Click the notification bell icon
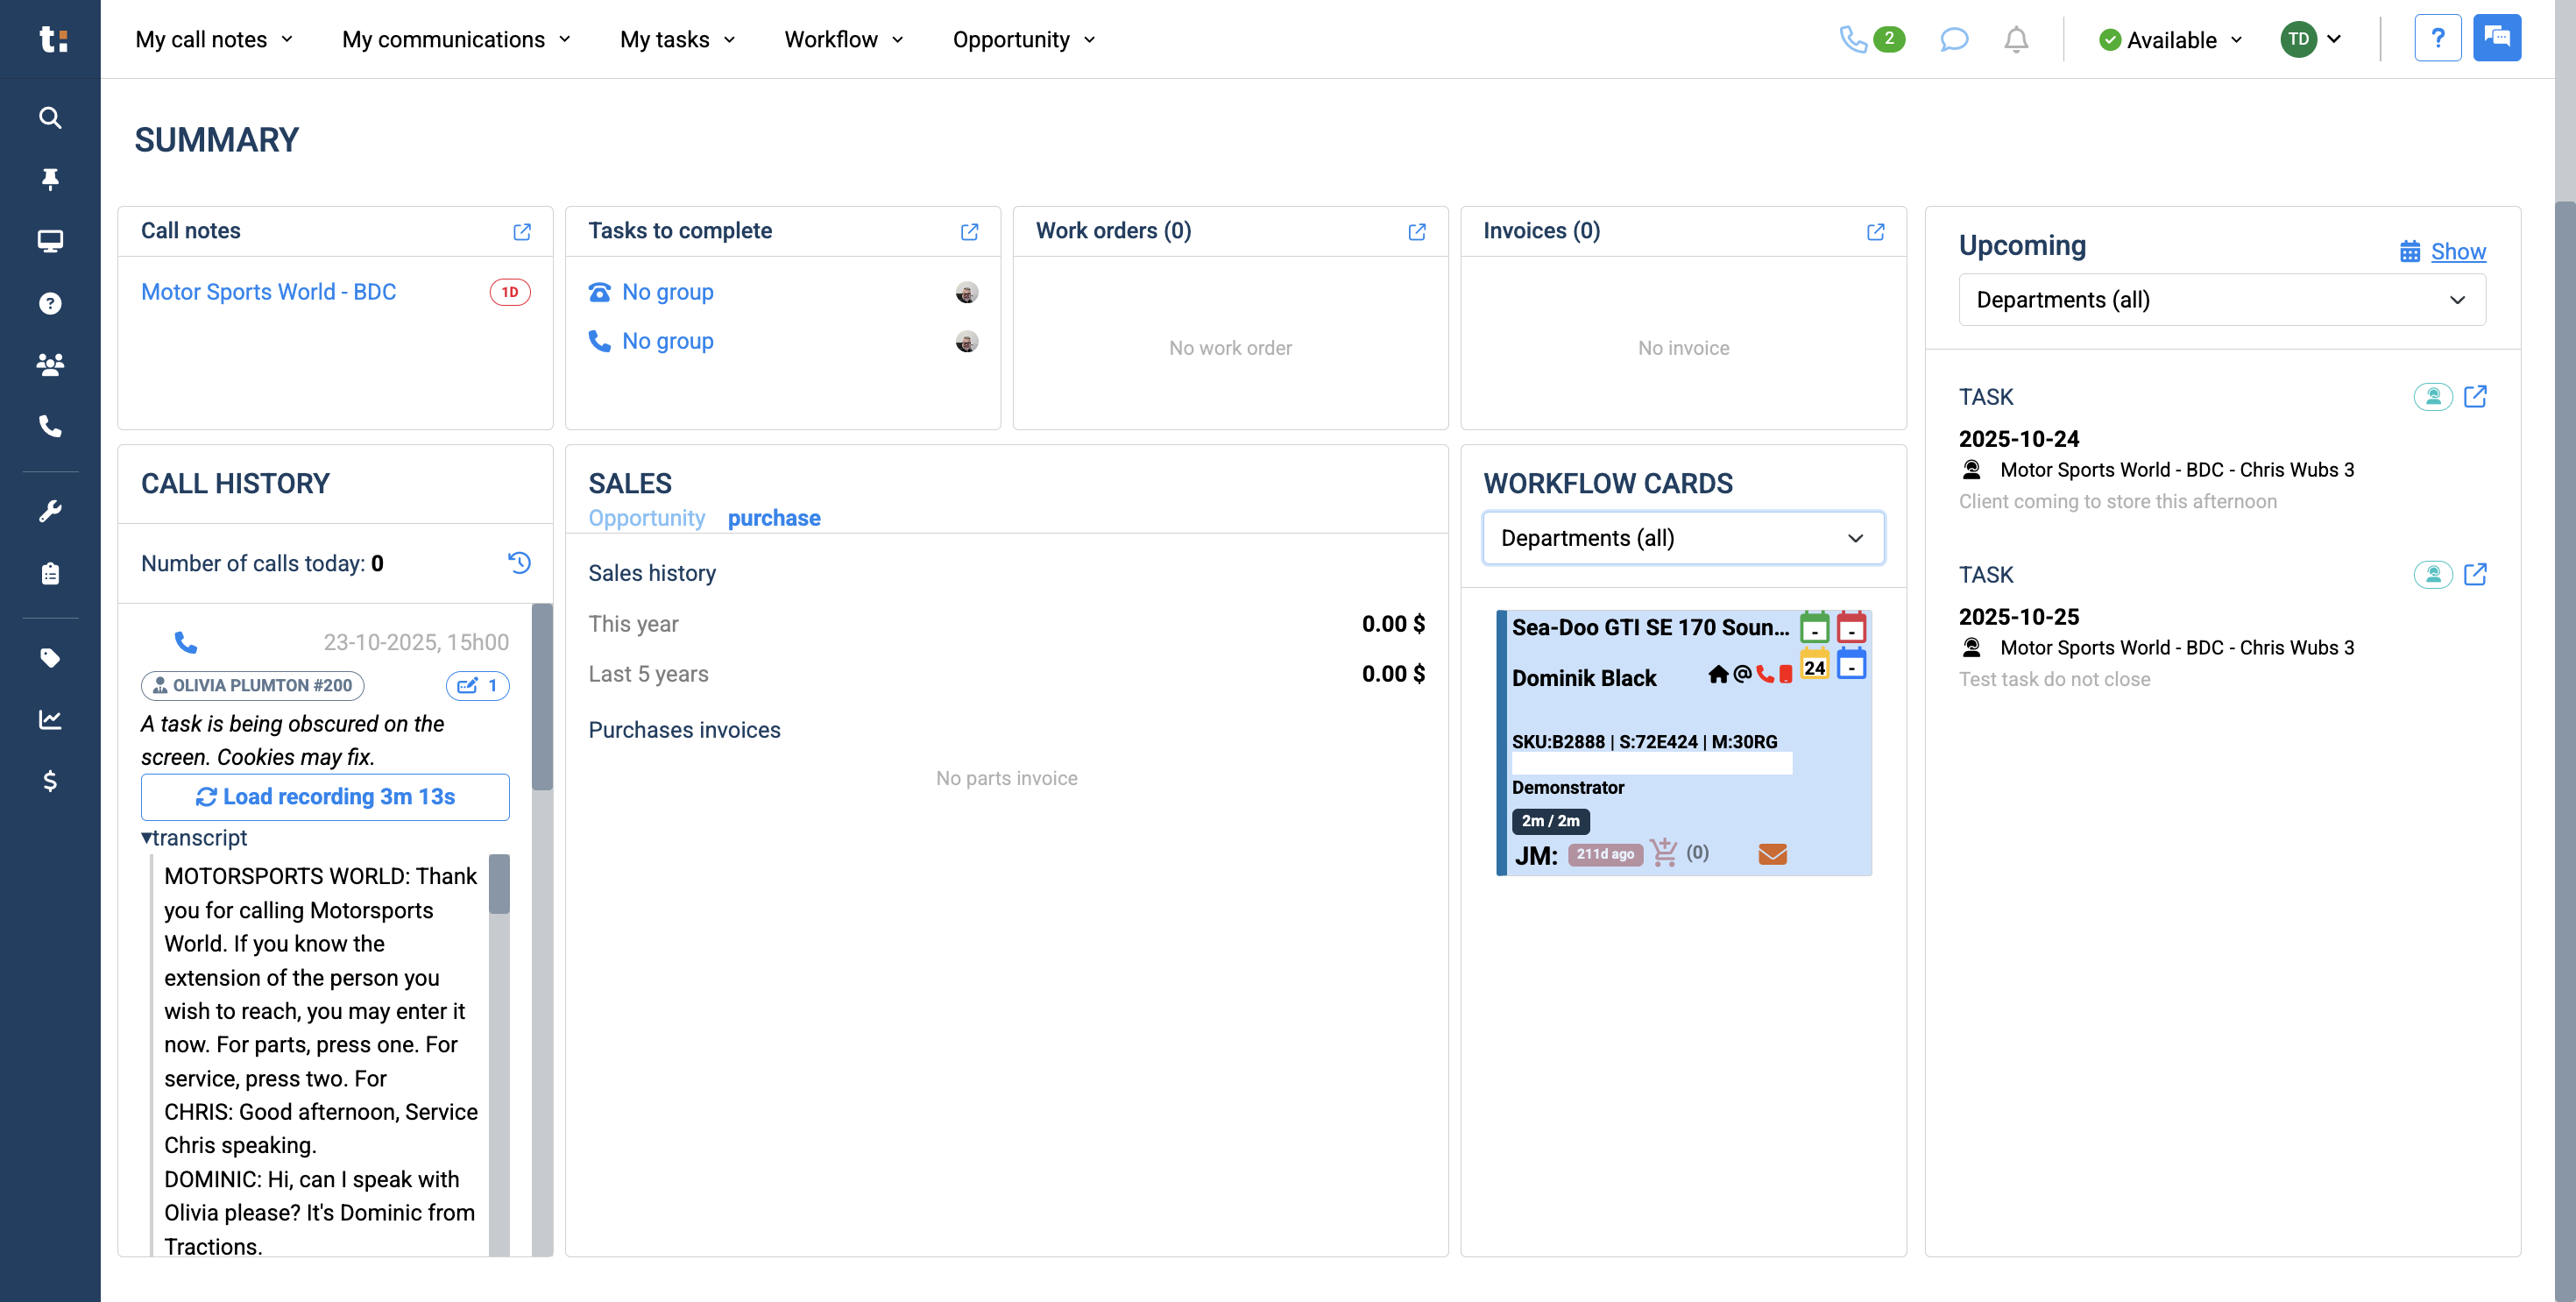The width and height of the screenshot is (2576, 1302). click(2016, 39)
